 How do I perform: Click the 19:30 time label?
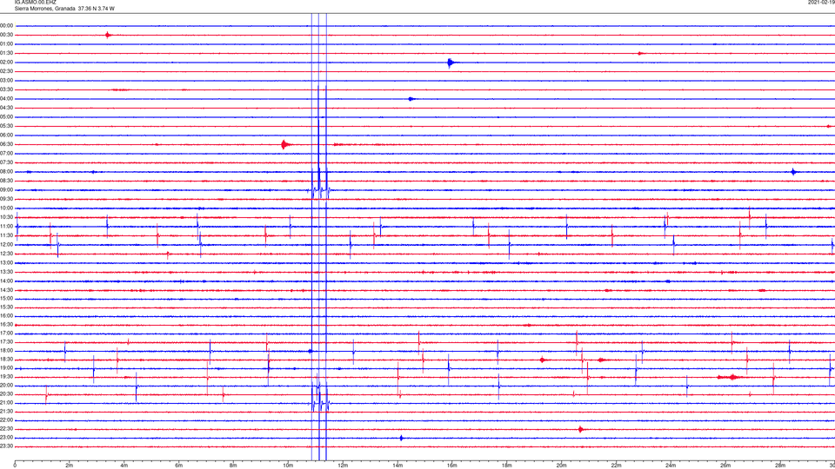pos(6,376)
